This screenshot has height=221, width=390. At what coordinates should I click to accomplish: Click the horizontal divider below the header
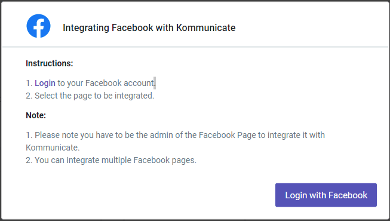coord(195,47)
